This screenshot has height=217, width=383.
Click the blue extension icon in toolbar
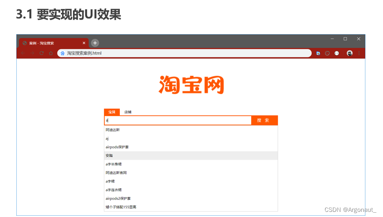[x=318, y=53]
